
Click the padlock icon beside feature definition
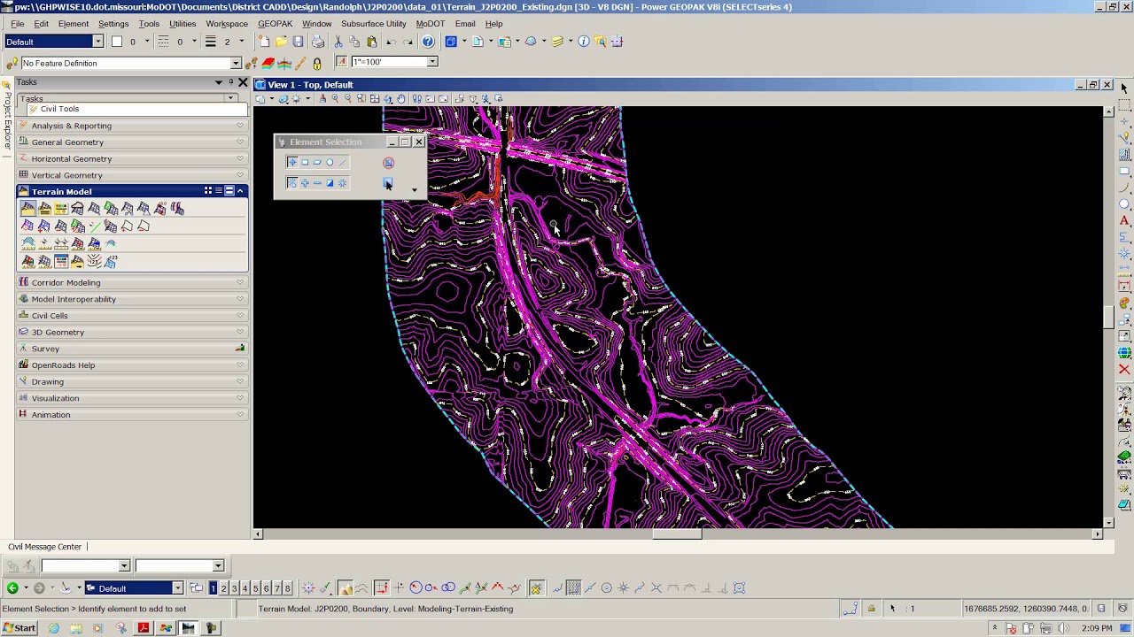coord(317,64)
